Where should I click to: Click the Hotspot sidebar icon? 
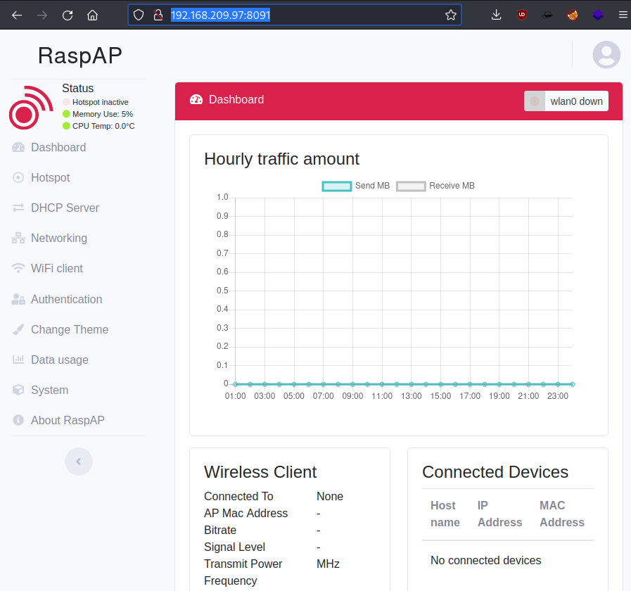[18, 178]
